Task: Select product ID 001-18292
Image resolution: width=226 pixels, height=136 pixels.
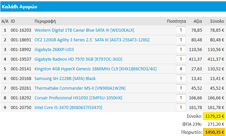Action: (21, 98)
